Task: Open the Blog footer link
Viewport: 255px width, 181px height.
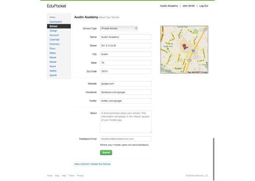Action: [57, 176]
